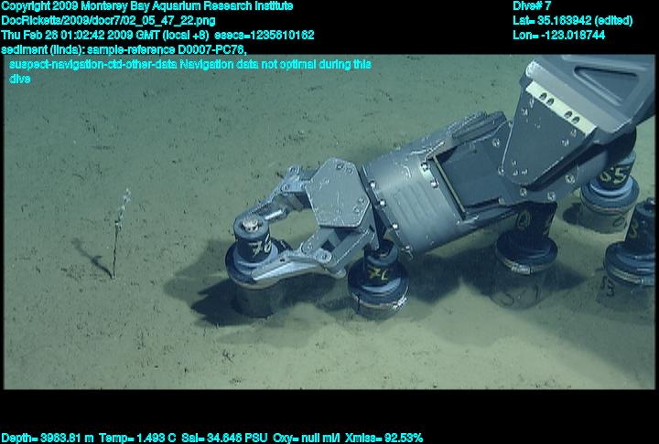The width and height of the screenshot is (659, 444).
Task: Click the "esecs=1235610162" value
Action: point(265,35)
